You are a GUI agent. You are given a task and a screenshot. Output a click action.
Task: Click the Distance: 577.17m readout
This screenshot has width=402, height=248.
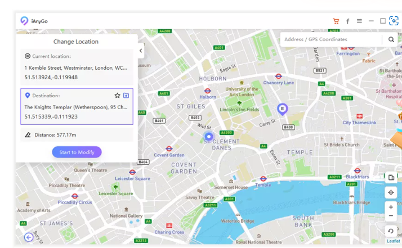pos(55,135)
